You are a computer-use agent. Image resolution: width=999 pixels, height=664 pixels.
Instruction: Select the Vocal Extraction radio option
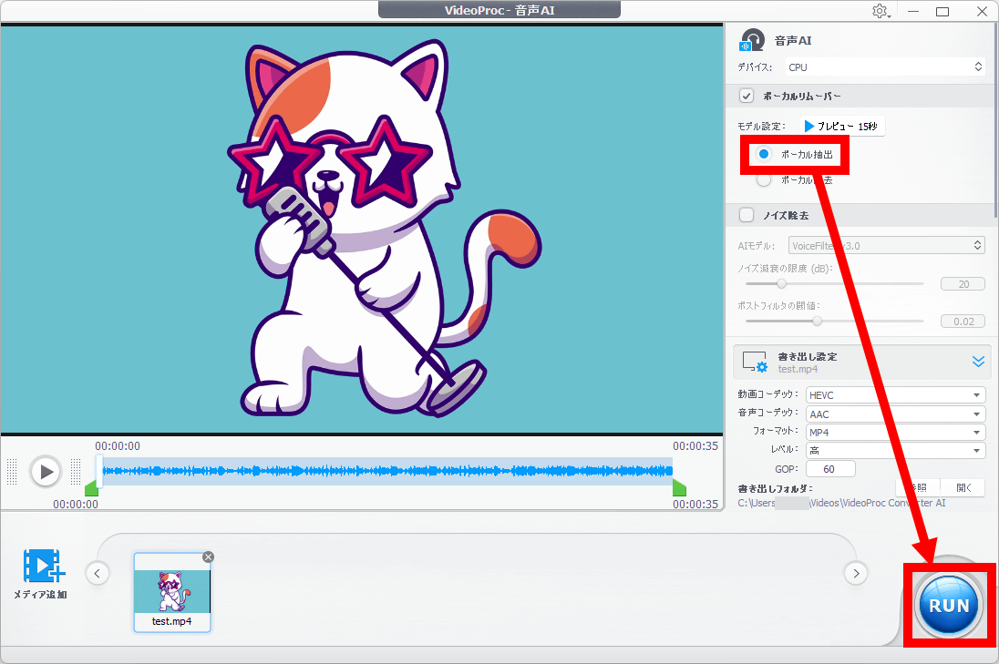764,155
